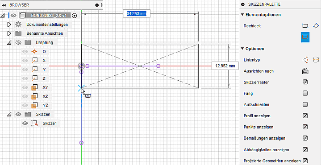
Task: Expand the Benannte Ansichten node
Action: coord(9,33)
